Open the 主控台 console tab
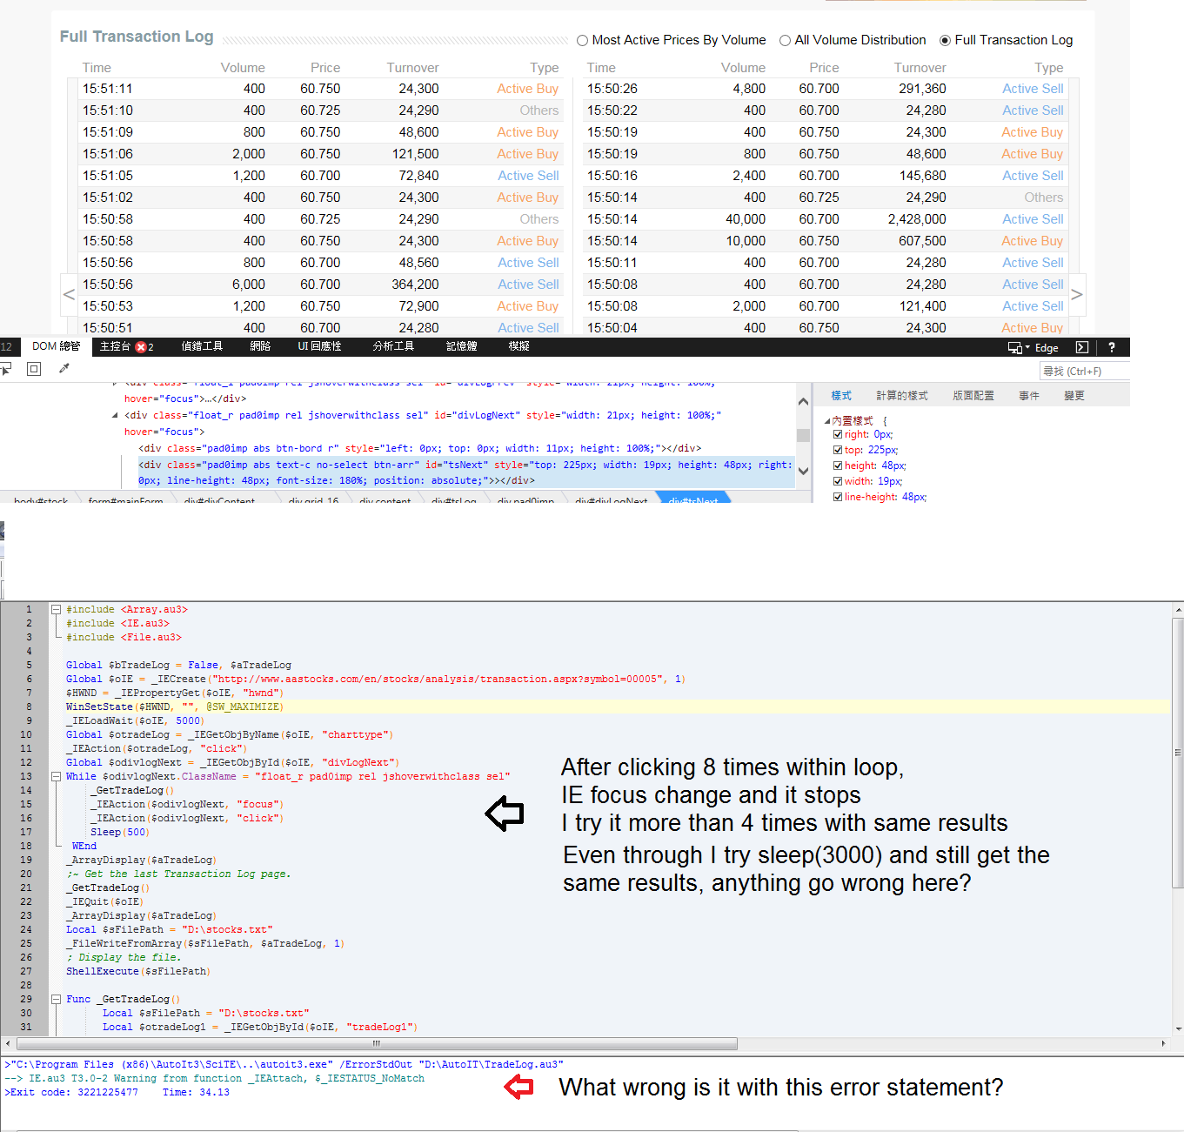This screenshot has height=1132, width=1184. 126,346
